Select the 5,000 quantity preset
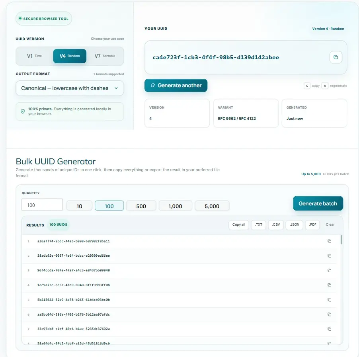Screen dimensions: 359x357 [x=212, y=206]
